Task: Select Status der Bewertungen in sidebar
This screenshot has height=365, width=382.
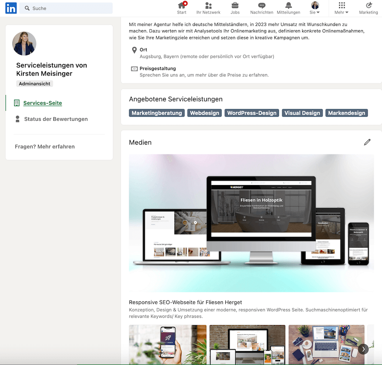Action: [x=56, y=119]
